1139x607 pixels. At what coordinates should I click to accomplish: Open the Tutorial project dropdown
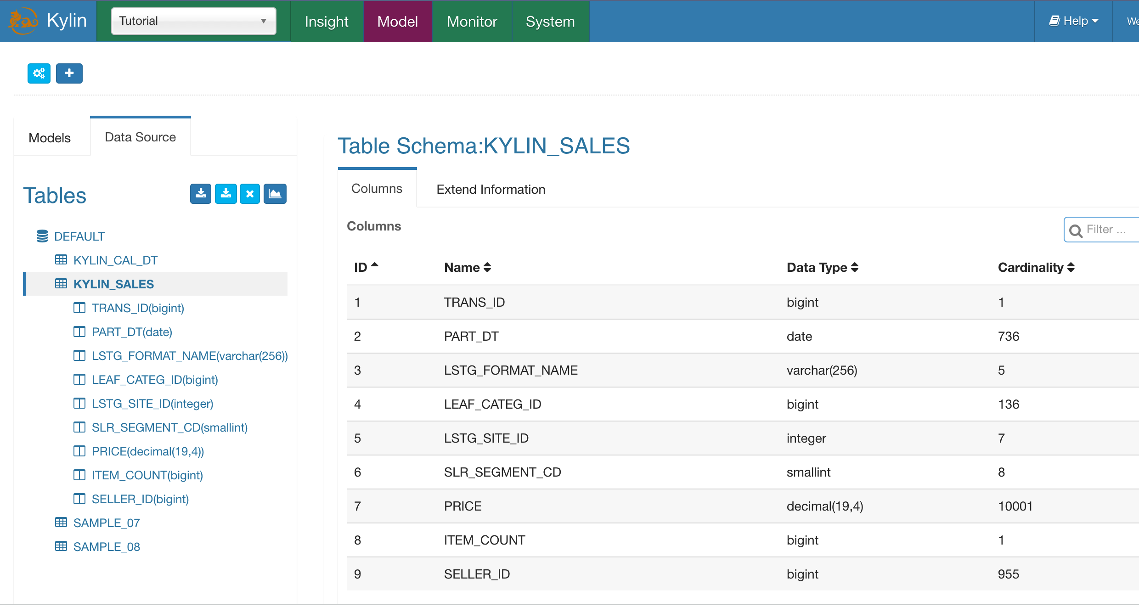(193, 21)
